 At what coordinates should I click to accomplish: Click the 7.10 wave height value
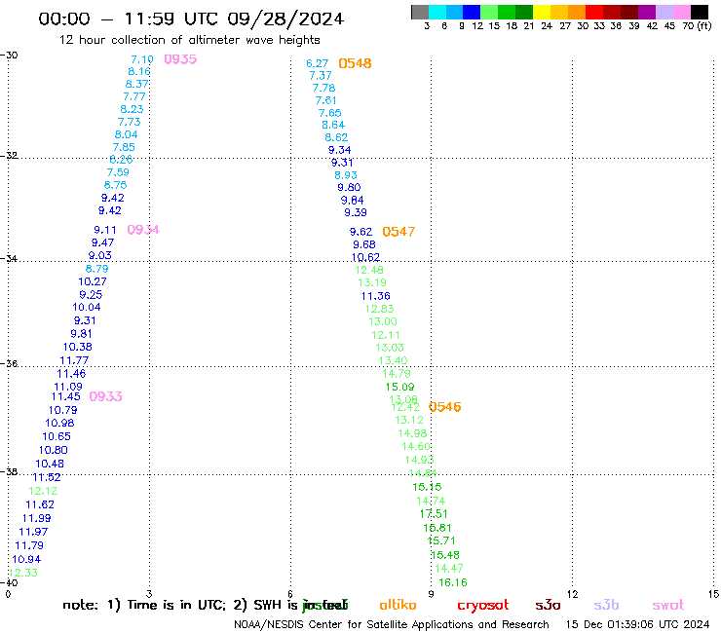pyautogui.click(x=142, y=59)
